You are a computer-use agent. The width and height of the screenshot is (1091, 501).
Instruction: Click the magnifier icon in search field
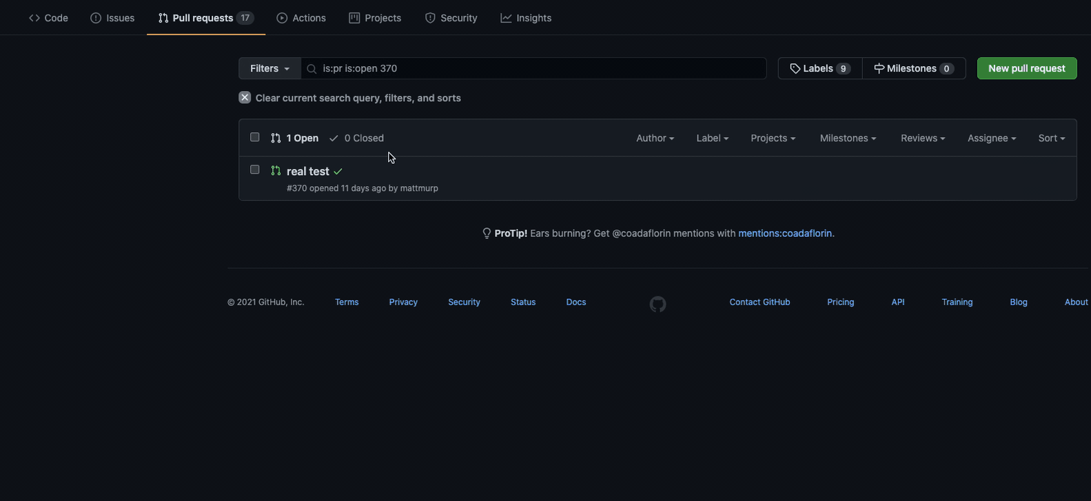312,69
